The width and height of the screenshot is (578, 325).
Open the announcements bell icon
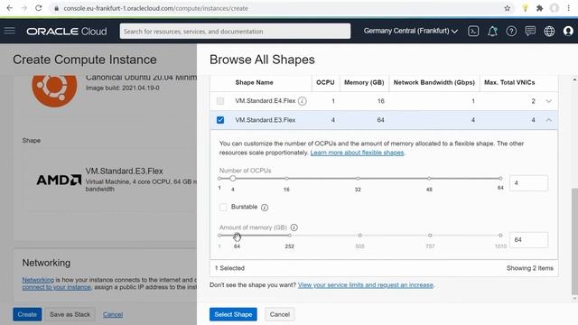click(492, 32)
